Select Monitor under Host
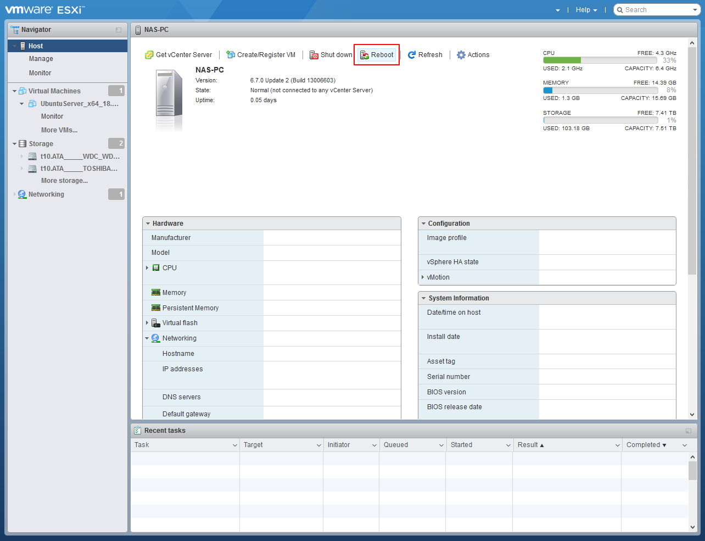 coord(40,73)
